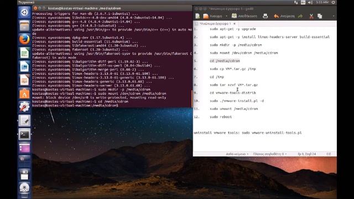
Task: Click the network indicator in the top panel
Action: 296,2
